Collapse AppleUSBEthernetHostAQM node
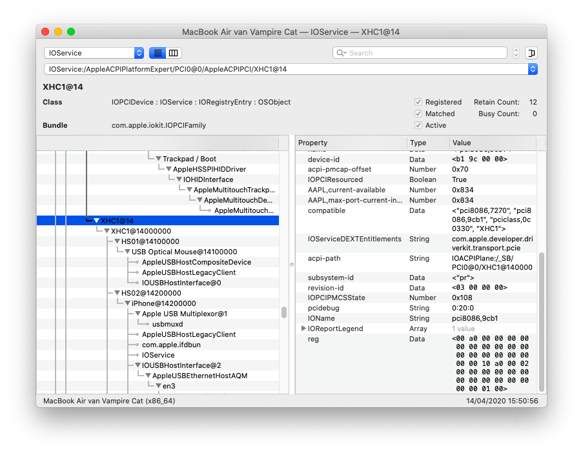 coord(148,376)
